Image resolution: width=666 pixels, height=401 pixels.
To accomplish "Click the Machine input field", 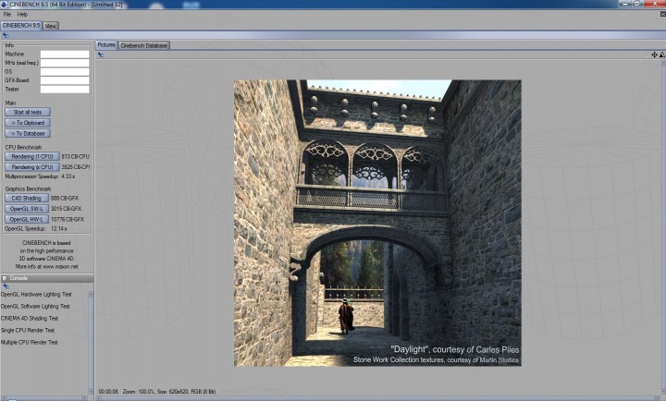I will click(65, 54).
